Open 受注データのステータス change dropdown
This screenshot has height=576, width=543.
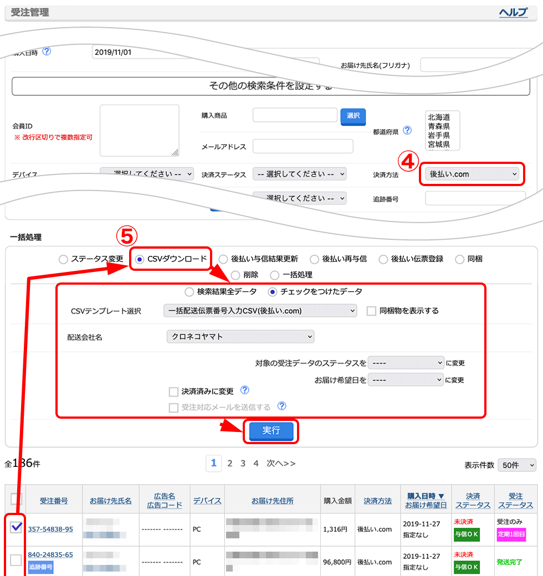[x=406, y=363]
